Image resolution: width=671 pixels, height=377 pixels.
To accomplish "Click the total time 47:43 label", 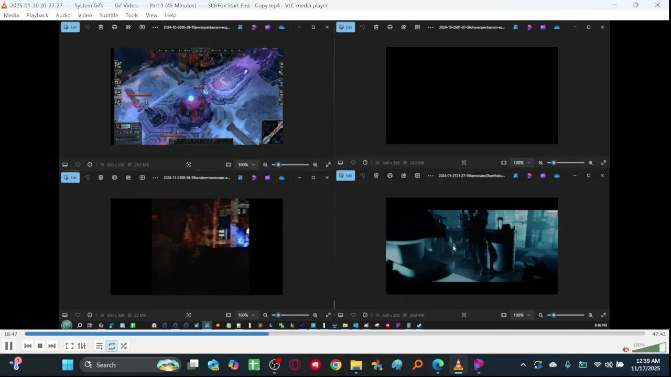I will (x=659, y=334).
